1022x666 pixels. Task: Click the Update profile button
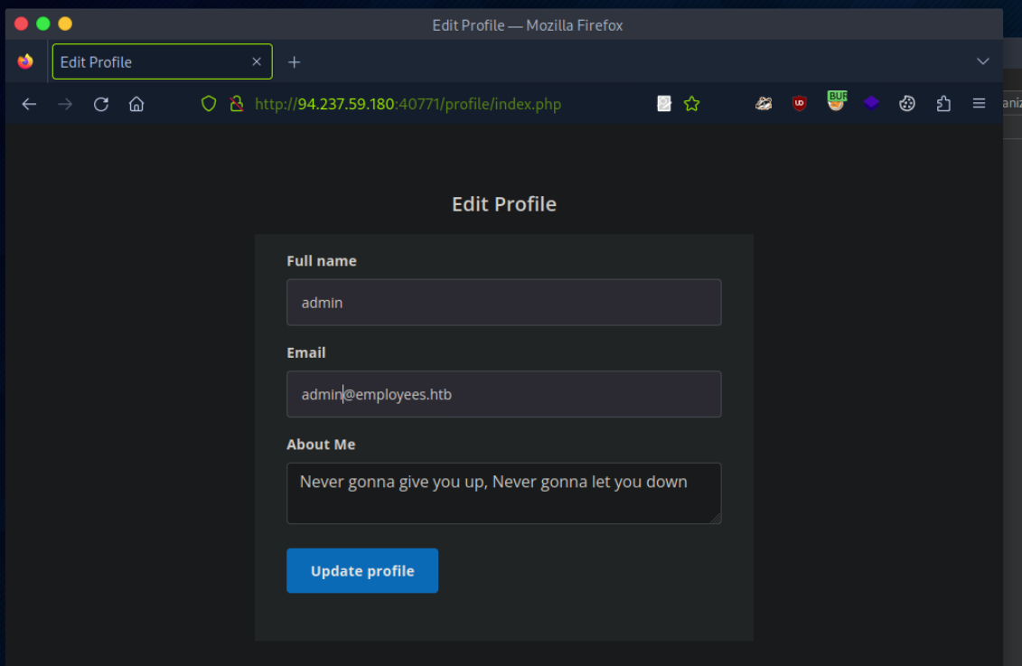362,570
